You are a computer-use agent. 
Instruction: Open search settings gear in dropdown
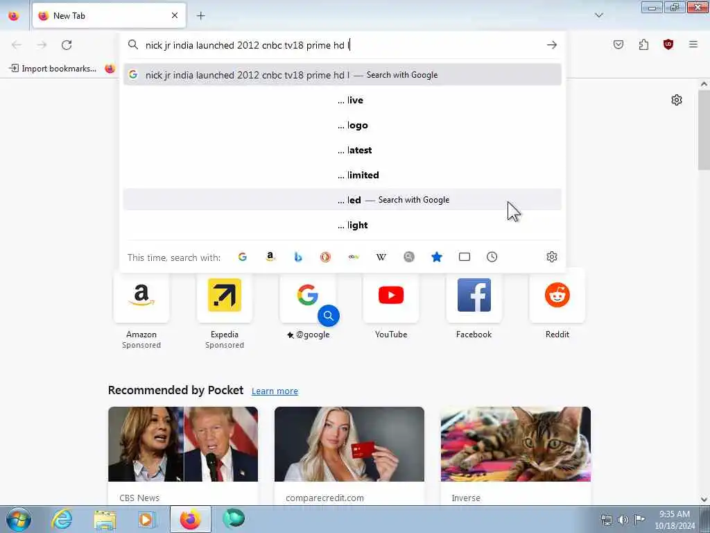click(x=551, y=257)
